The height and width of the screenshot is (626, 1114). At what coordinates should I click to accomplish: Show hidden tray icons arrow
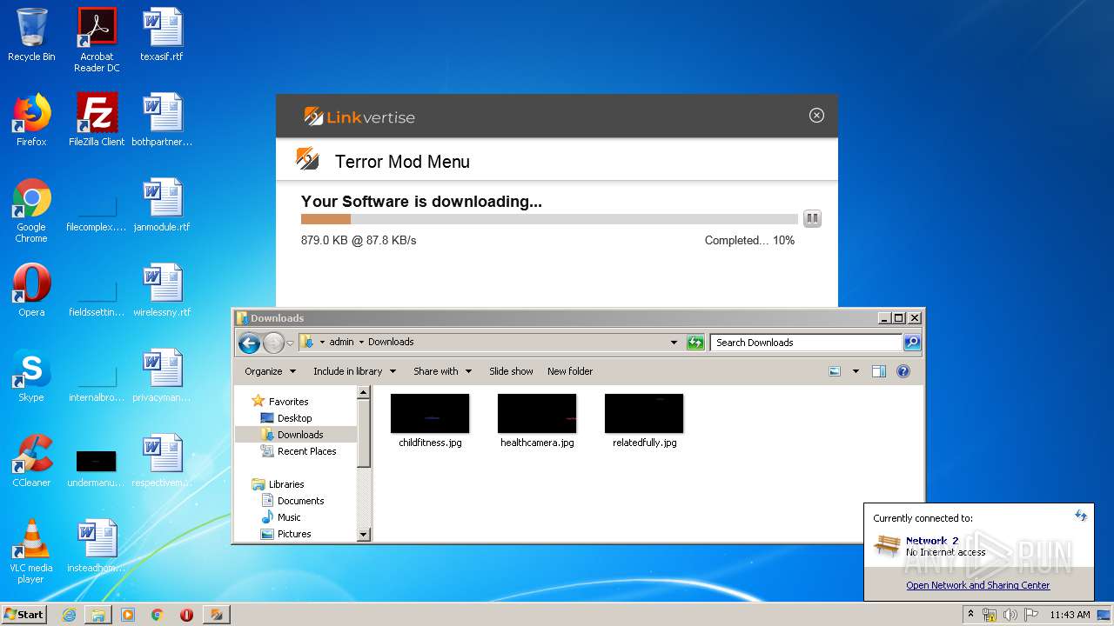(970, 615)
